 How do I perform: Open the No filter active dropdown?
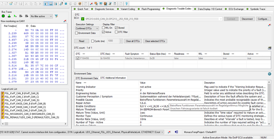[x=41, y=16]
